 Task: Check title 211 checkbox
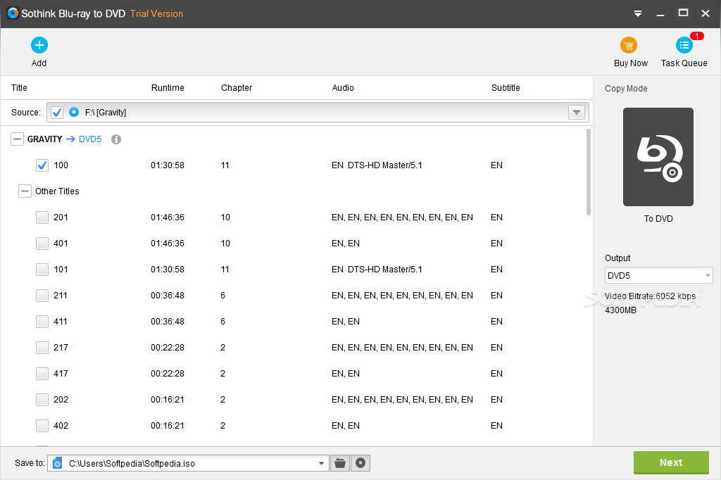point(42,295)
